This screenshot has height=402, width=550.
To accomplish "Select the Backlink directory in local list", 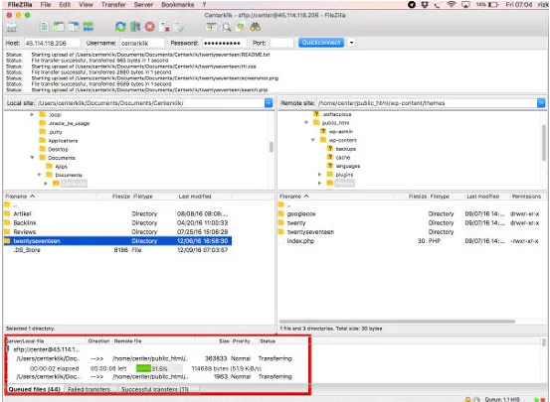I will [117, 222].
